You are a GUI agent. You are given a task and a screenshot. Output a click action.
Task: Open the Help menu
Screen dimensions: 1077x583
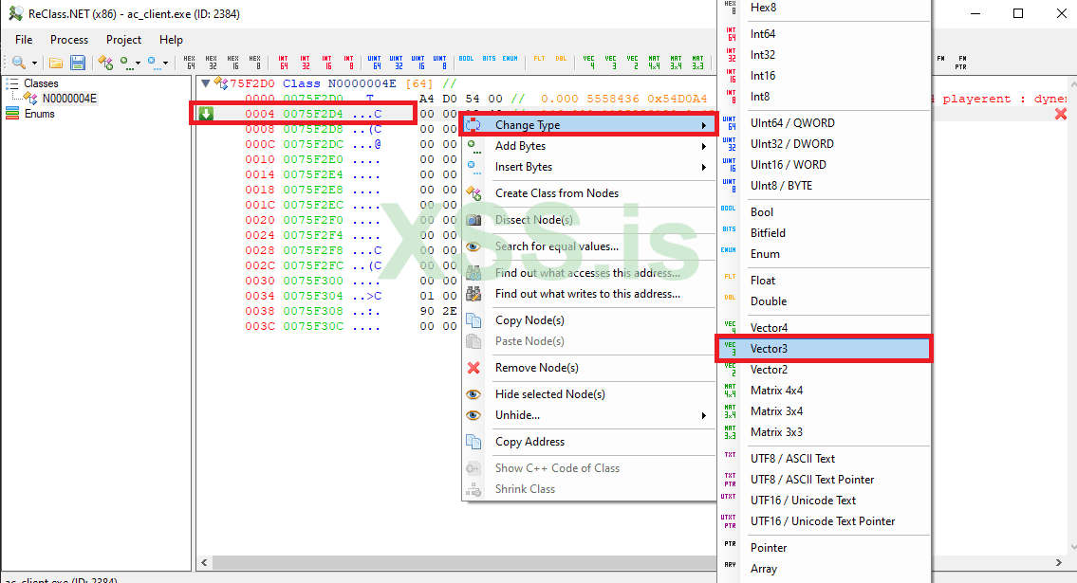171,40
